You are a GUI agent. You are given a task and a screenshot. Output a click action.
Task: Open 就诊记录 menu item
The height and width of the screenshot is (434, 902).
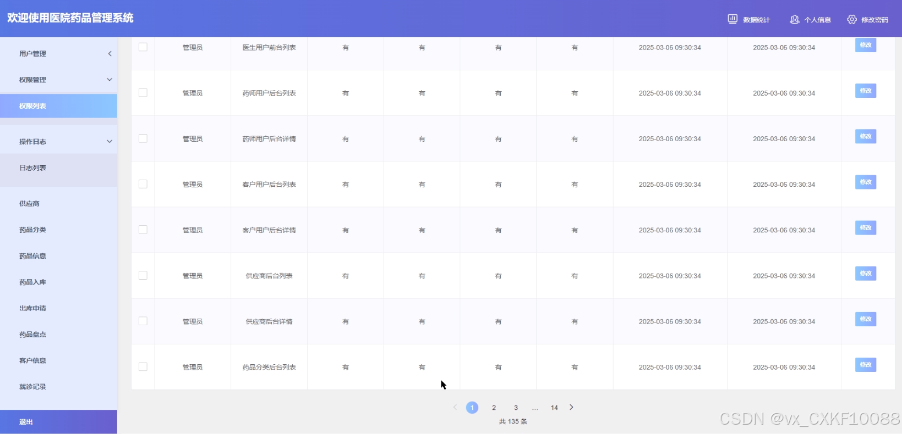click(58, 387)
